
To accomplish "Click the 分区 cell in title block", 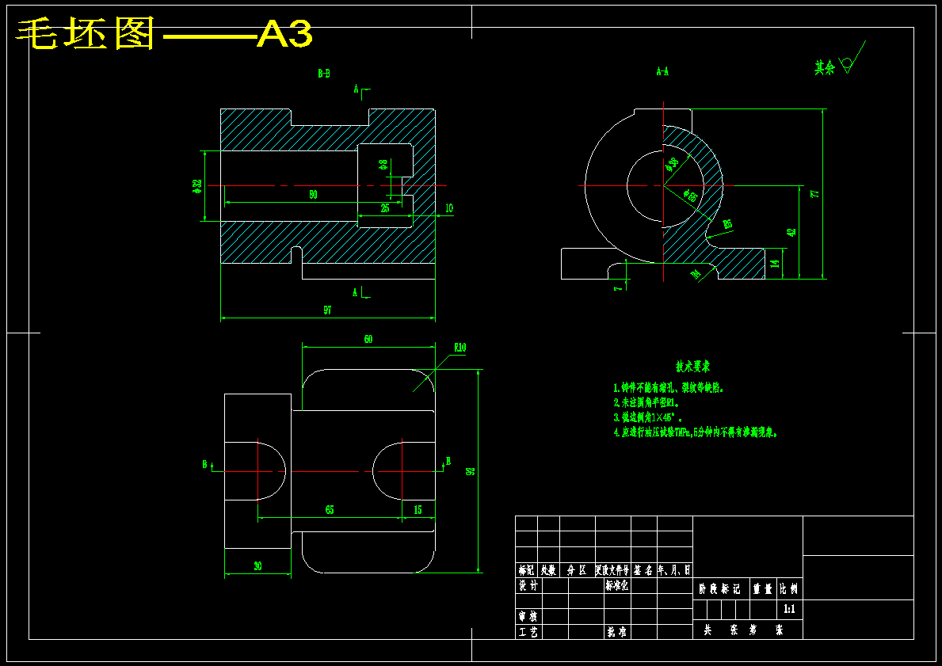I will [x=578, y=570].
